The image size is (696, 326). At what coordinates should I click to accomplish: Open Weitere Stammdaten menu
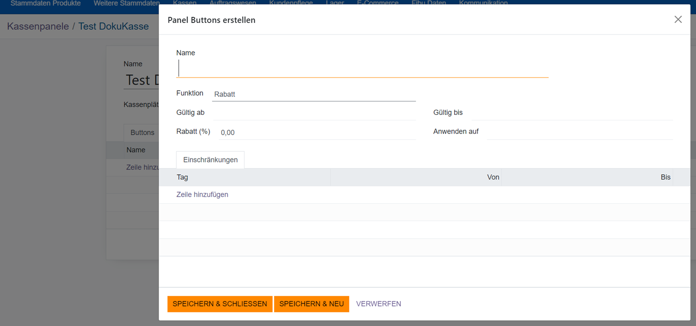(126, 3)
